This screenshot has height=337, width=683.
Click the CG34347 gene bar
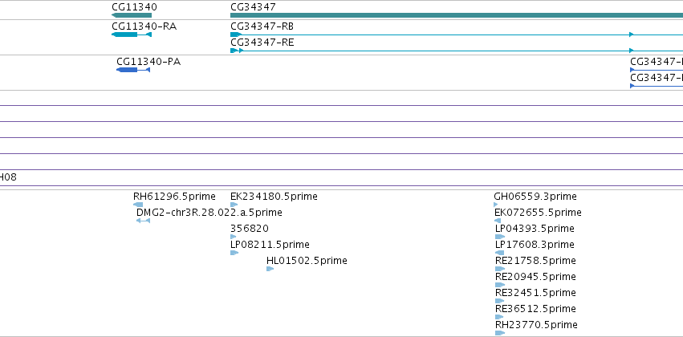[x=457, y=15]
